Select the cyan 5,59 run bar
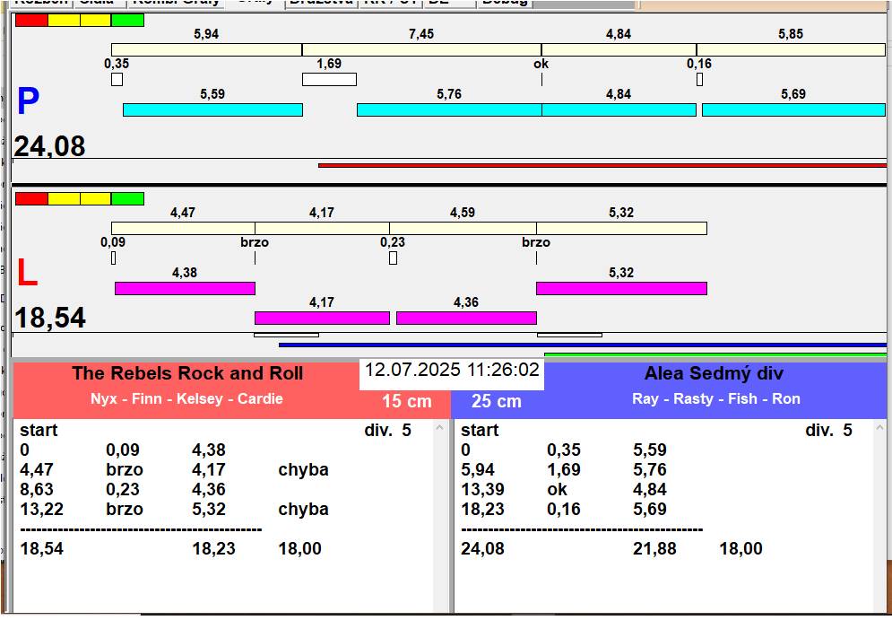 coord(212,109)
